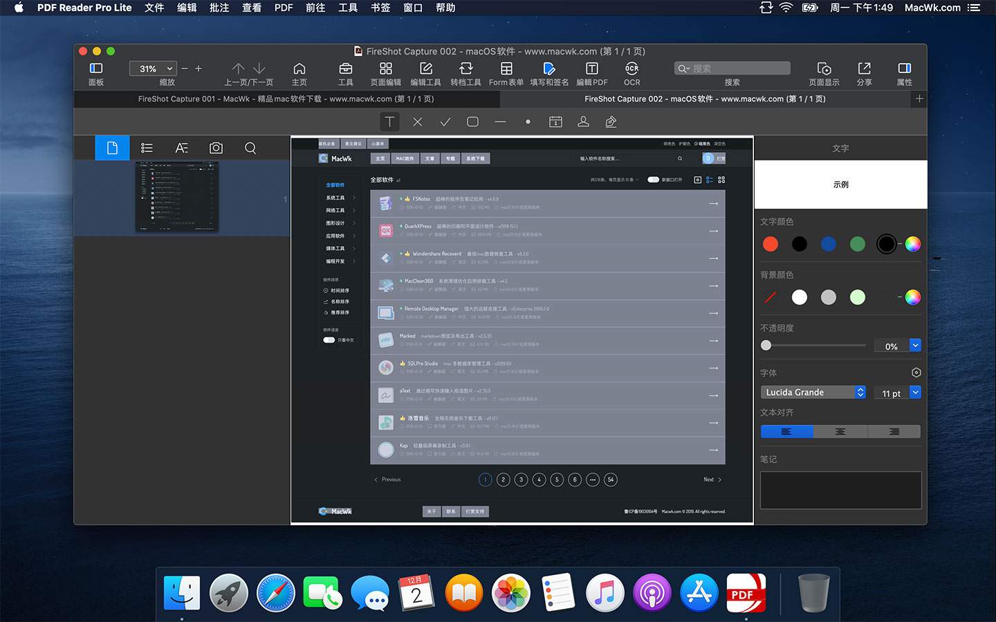Open App Store from the Dock

point(699,593)
